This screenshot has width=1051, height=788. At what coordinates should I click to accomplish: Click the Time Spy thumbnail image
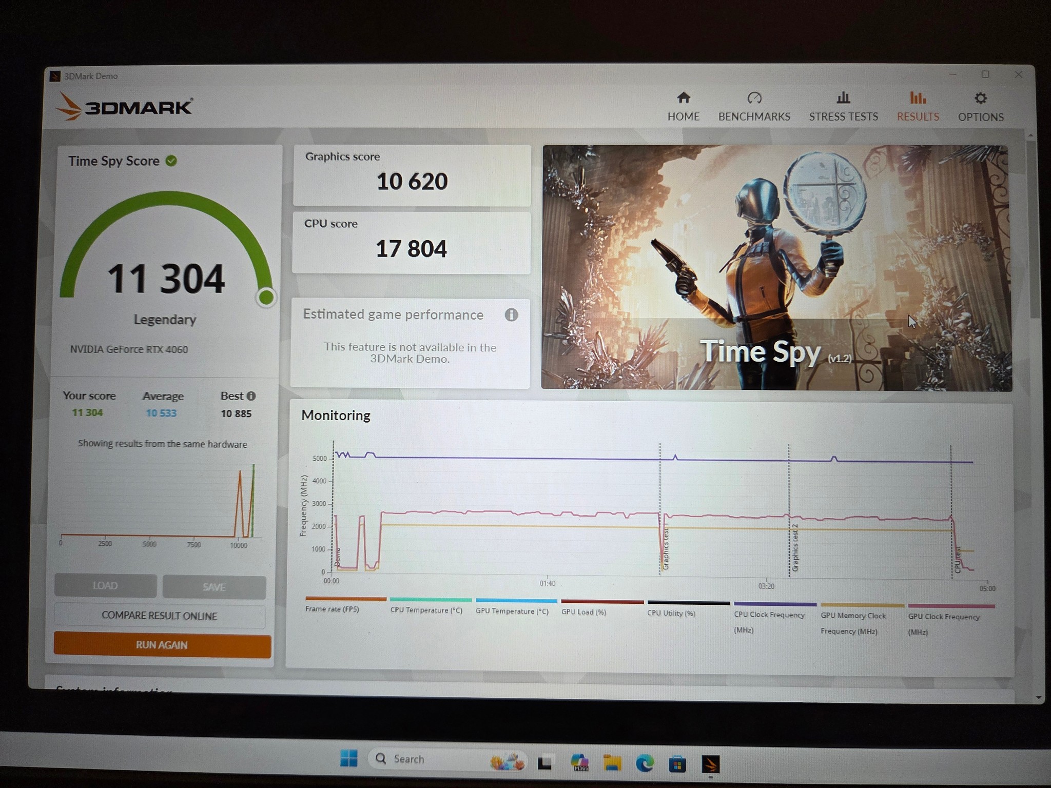(776, 268)
